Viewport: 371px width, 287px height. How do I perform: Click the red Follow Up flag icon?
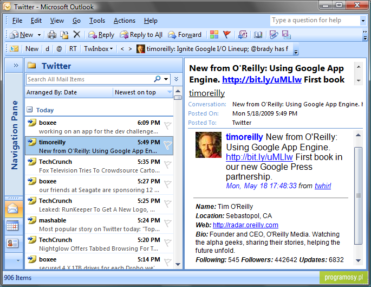coord(227,35)
